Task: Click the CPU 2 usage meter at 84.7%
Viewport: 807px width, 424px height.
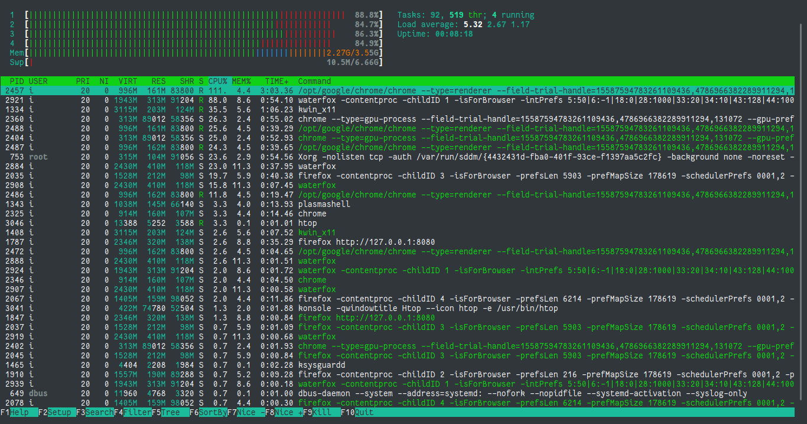Action: pos(196,24)
